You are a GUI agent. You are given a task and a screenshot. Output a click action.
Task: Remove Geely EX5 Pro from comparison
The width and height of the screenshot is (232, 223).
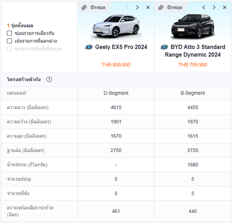(x=148, y=7)
